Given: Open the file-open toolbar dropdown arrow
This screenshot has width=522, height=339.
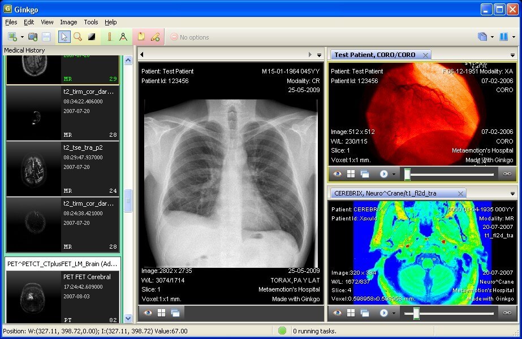Looking at the screenshot, I should tap(23, 36).
